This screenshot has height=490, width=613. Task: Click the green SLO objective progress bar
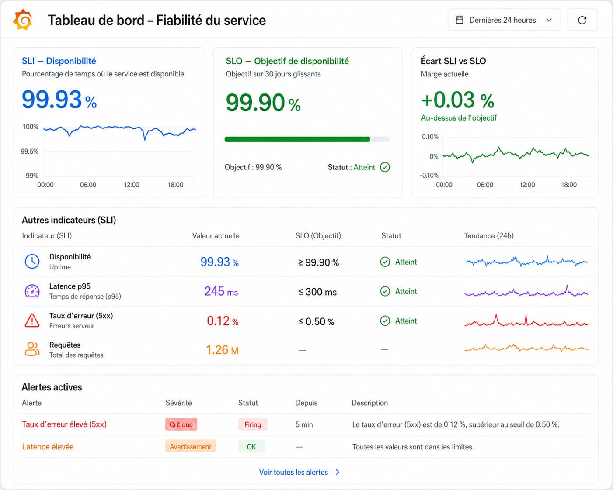pos(297,139)
